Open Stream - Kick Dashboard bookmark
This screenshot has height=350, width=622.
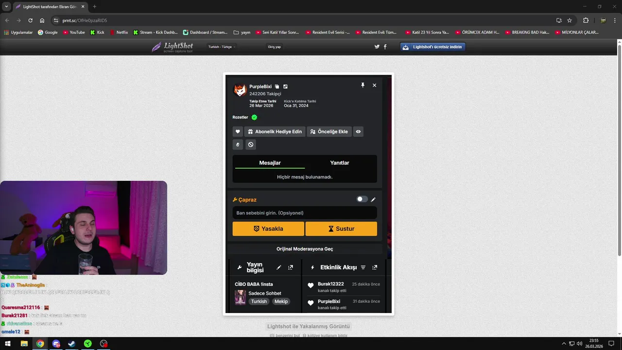click(155, 33)
